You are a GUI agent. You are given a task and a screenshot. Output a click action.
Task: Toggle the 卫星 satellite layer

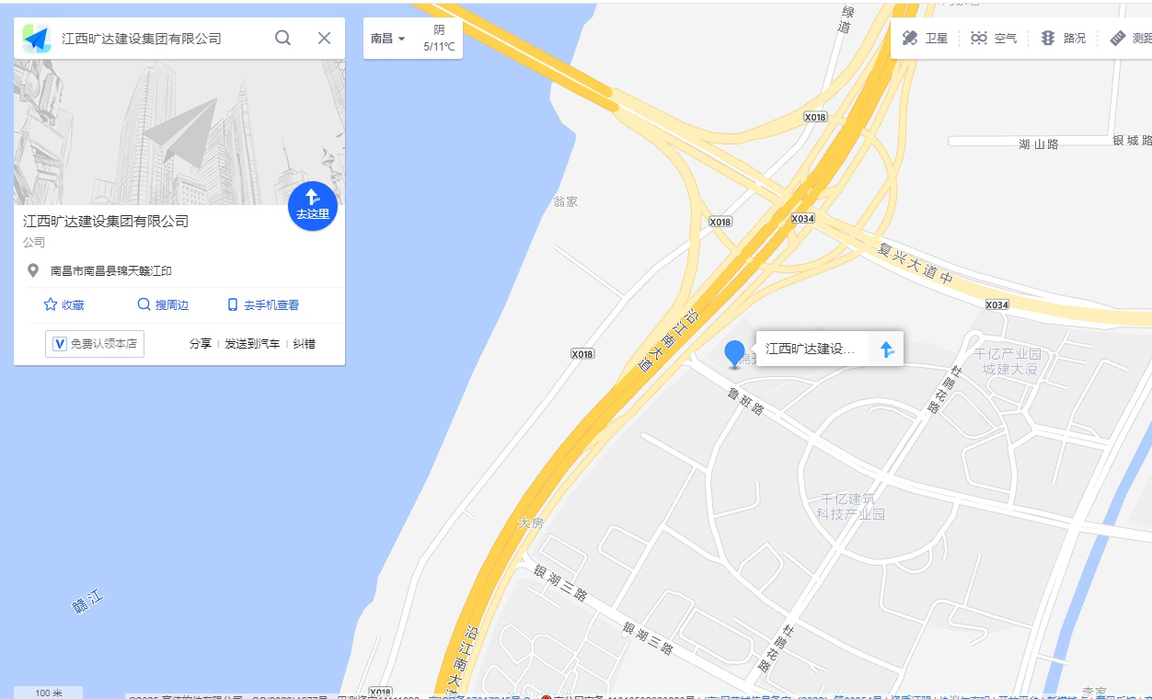(925, 38)
